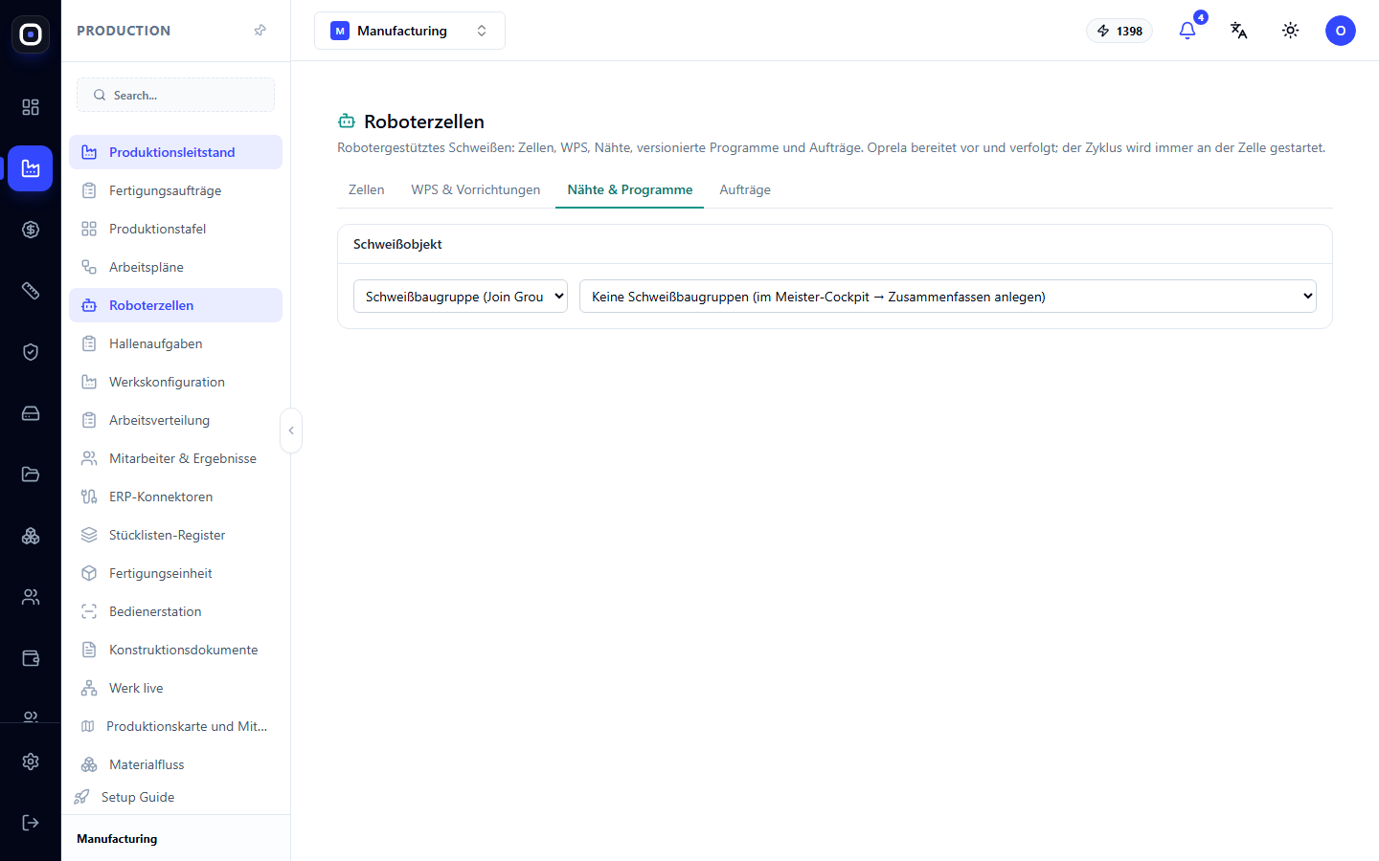Open Bedienerstation in the sidebar
The width and height of the screenshot is (1379, 861).
pos(176,611)
